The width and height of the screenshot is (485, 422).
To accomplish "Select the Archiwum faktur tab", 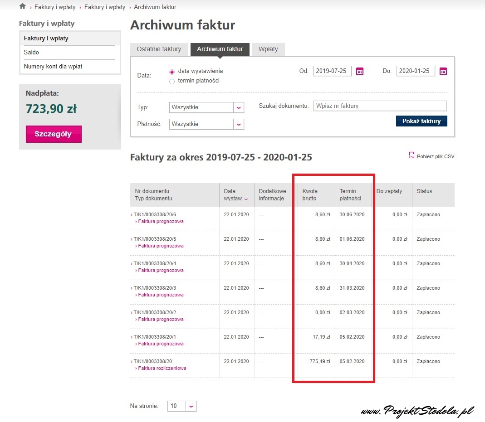I will pos(220,49).
